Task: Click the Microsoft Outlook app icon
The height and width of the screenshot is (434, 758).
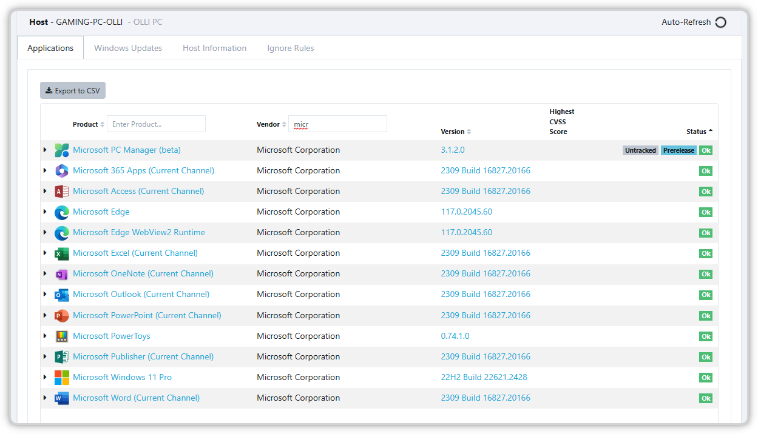Action: (62, 295)
